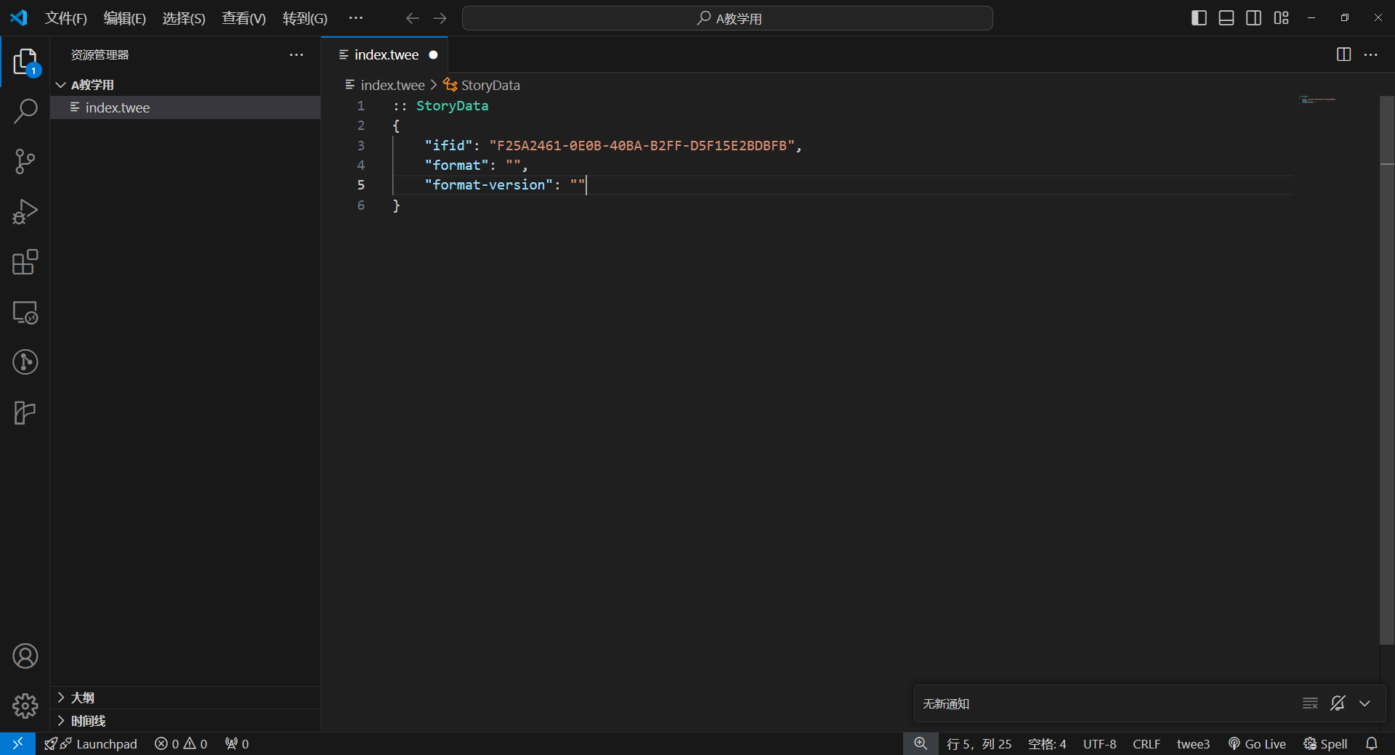This screenshot has width=1395, height=755.
Task: Toggle do not disturb mode
Action: (x=1338, y=703)
